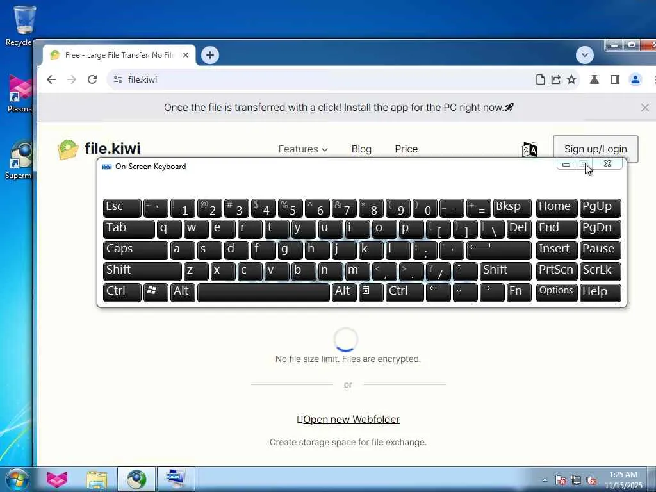Click the file.kiwi logo
This screenshot has height=492, width=656.
[99, 149]
